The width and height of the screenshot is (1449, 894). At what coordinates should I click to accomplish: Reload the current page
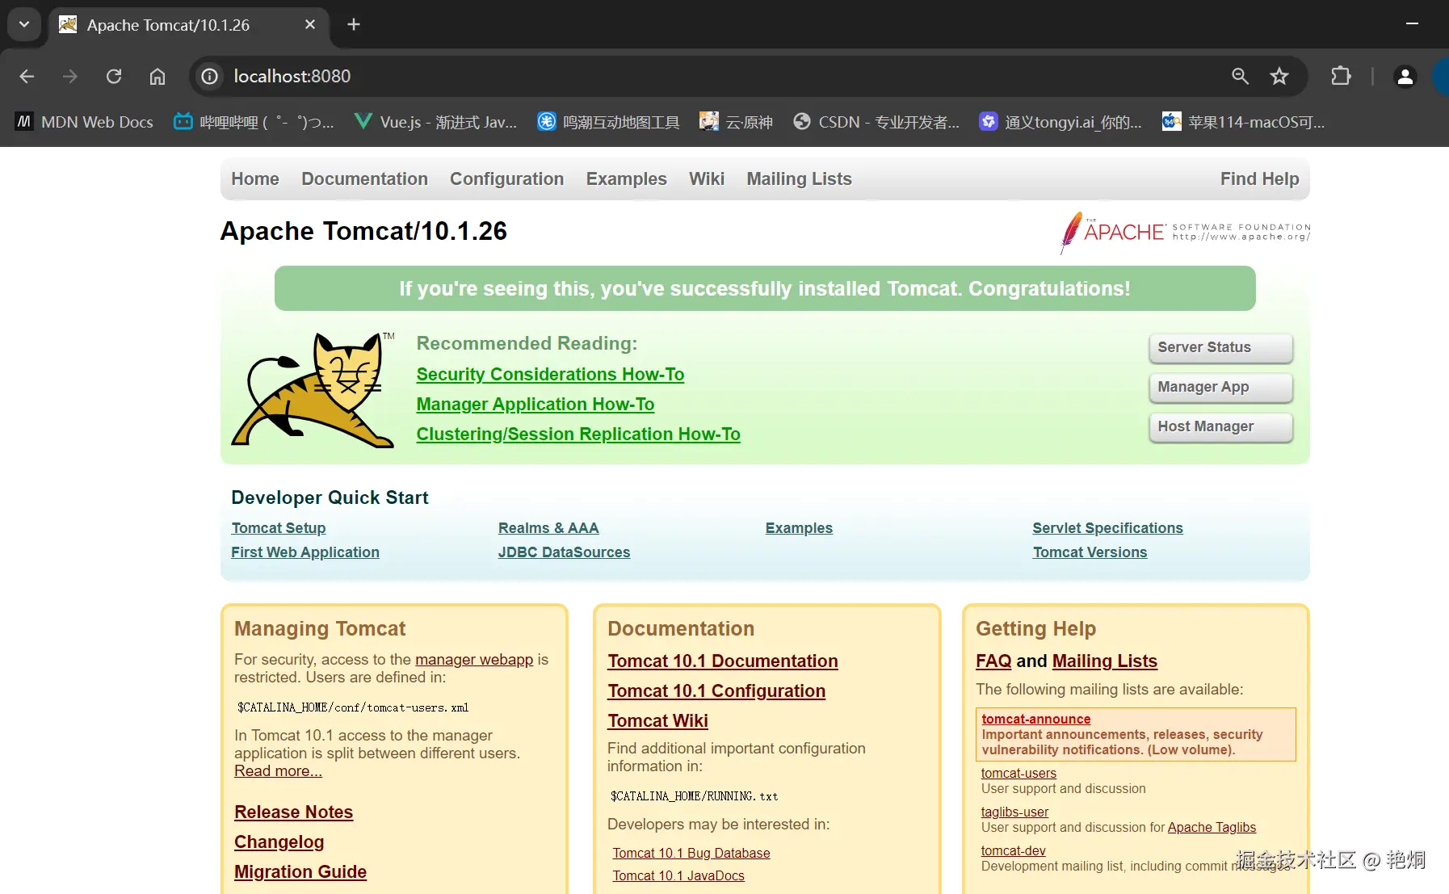[x=114, y=76]
